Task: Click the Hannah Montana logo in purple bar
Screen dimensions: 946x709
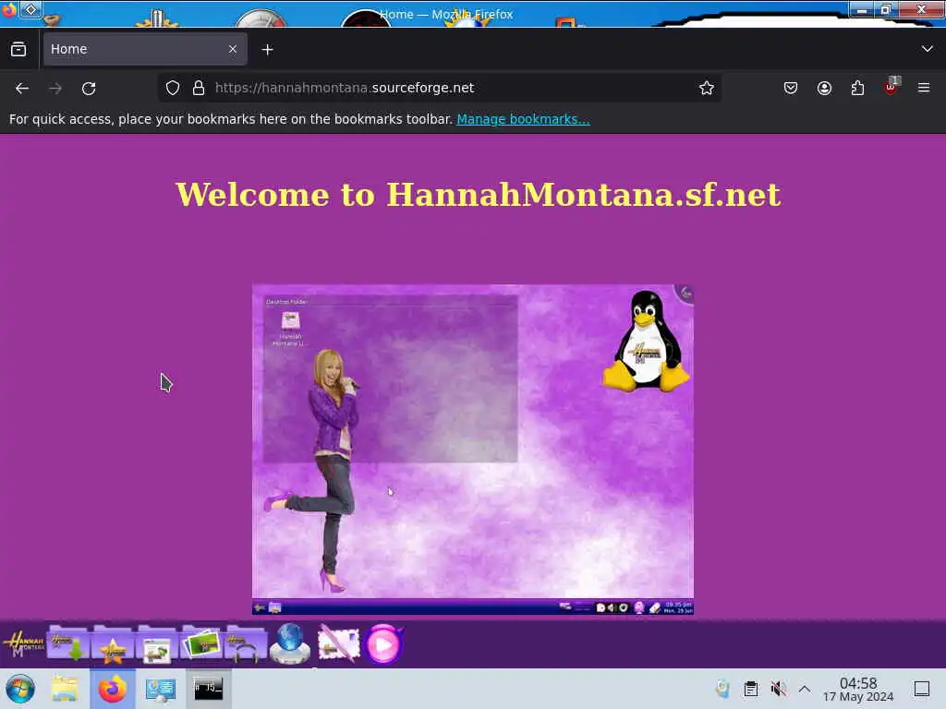Action: click(23, 644)
